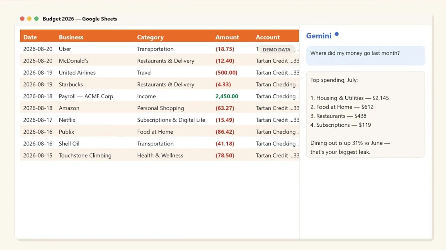Select the (41.18) amount cell

(x=225, y=144)
